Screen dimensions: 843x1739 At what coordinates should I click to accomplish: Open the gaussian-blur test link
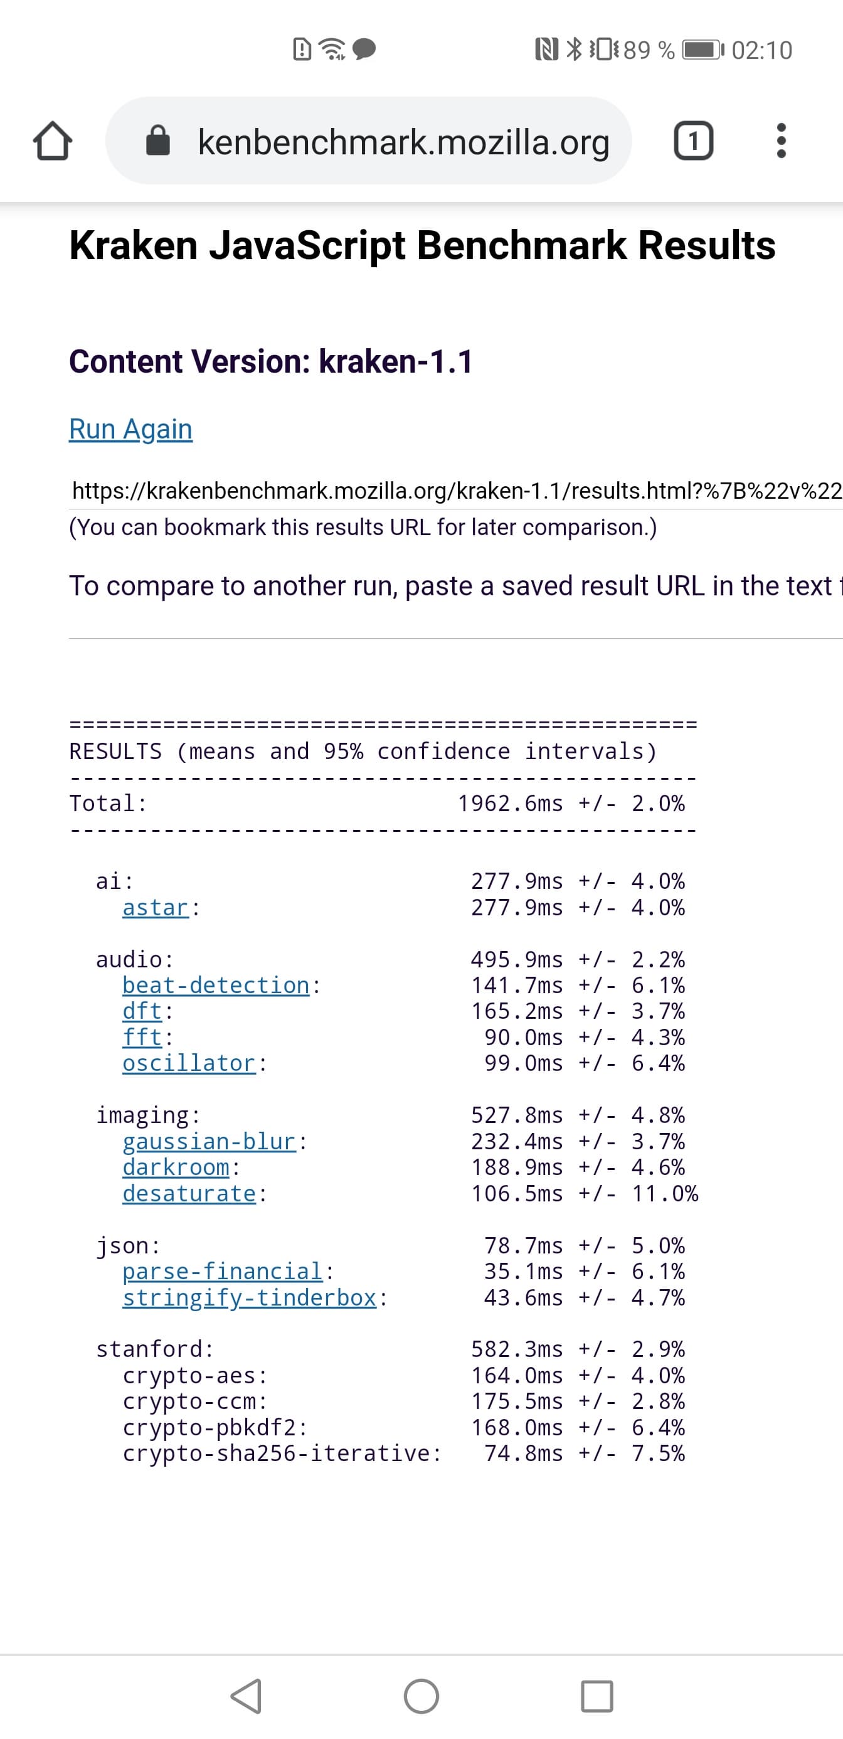209,1142
